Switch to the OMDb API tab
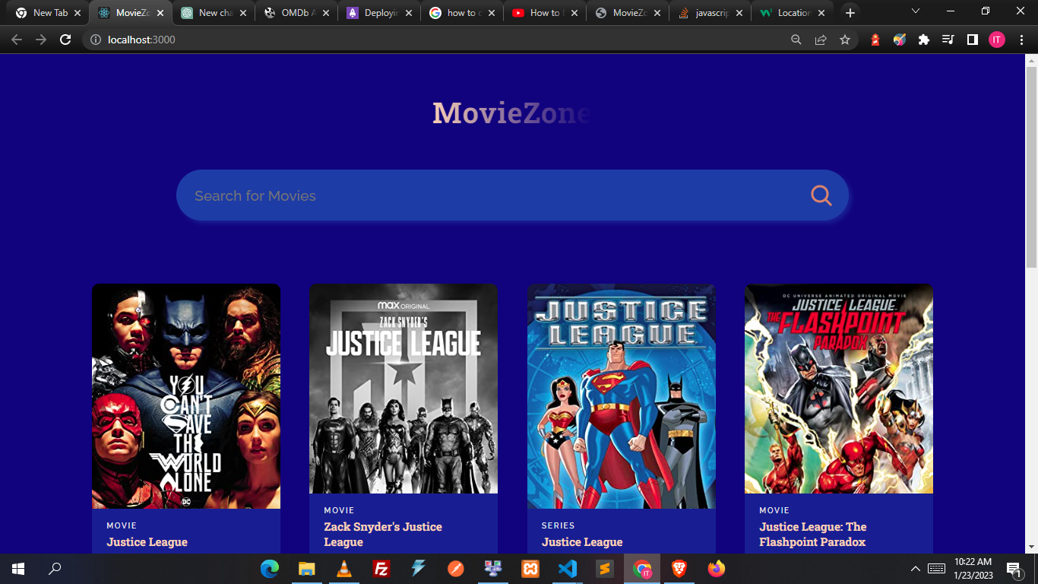This screenshot has height=584, width=1038. 295,12
